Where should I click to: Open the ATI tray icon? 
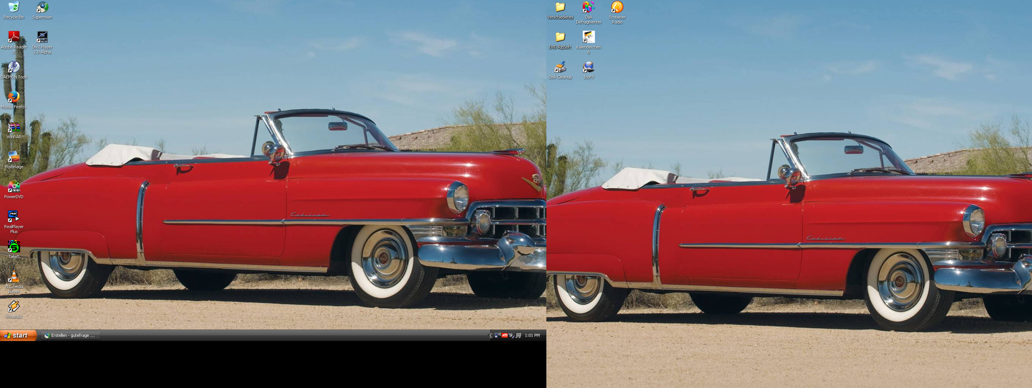(504, 335)
